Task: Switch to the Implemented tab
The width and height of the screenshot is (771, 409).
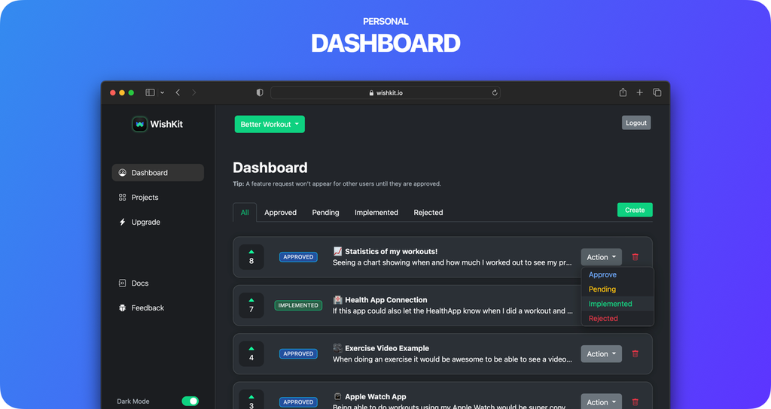Action: pos(376,213)
